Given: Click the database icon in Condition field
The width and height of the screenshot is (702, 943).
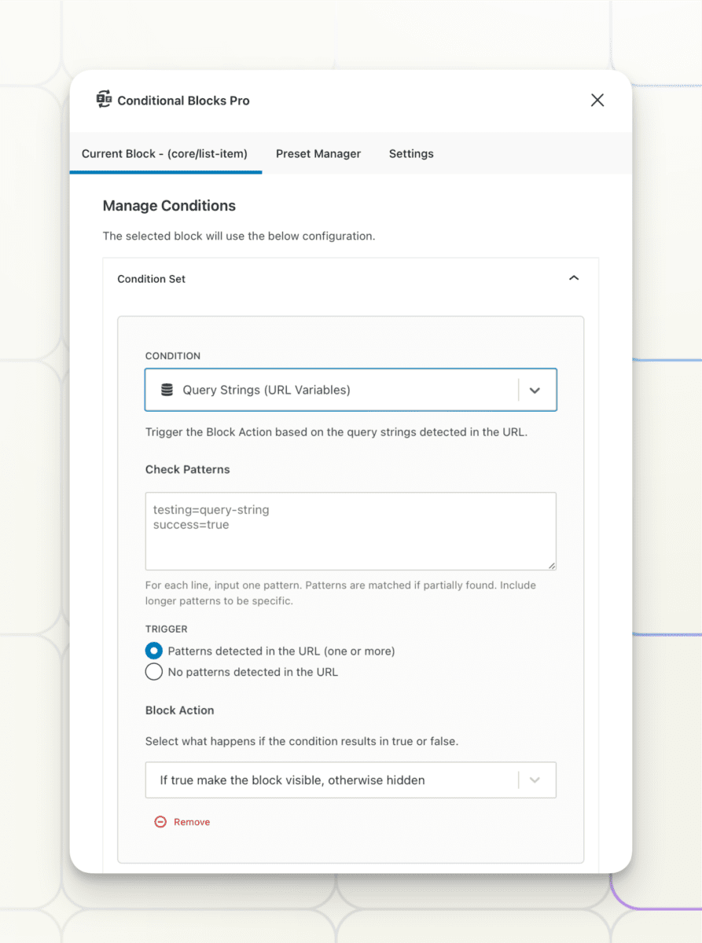Looking at the screenshot, I should coord(167,390).
